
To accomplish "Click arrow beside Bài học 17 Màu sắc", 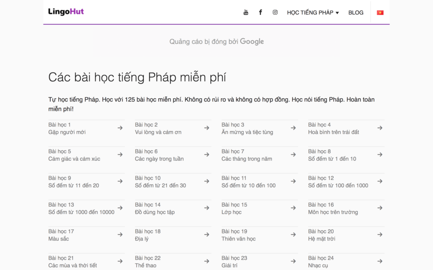I will click(120, 235).
